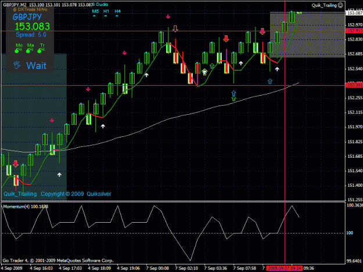Screen dimensions: 363x272
Task: Click the small up arrow below M5
Action: [x=94, y=16]
